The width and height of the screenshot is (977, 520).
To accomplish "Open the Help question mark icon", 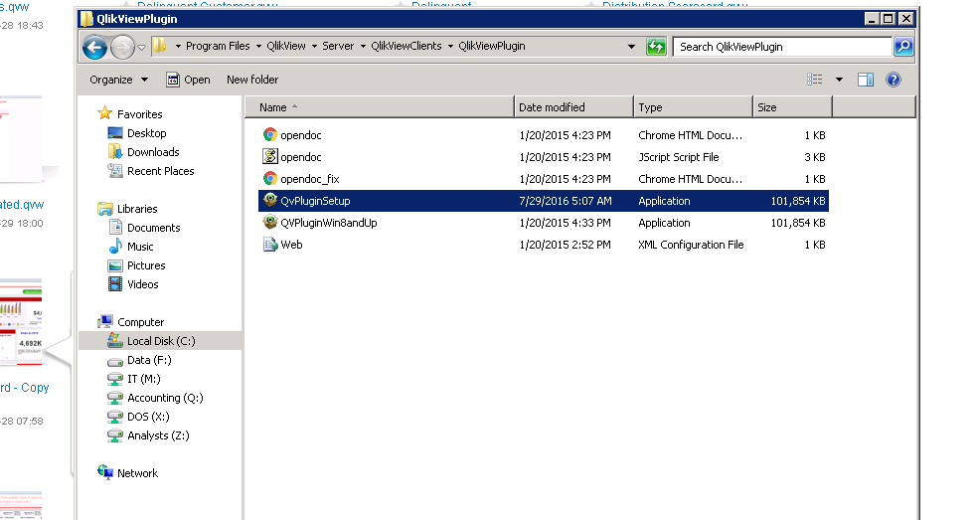I will point(894,80).
